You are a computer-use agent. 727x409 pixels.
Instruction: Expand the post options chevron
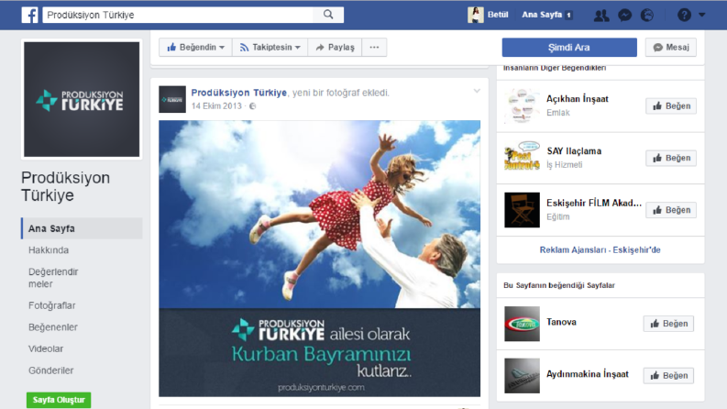tap(477, 91)
